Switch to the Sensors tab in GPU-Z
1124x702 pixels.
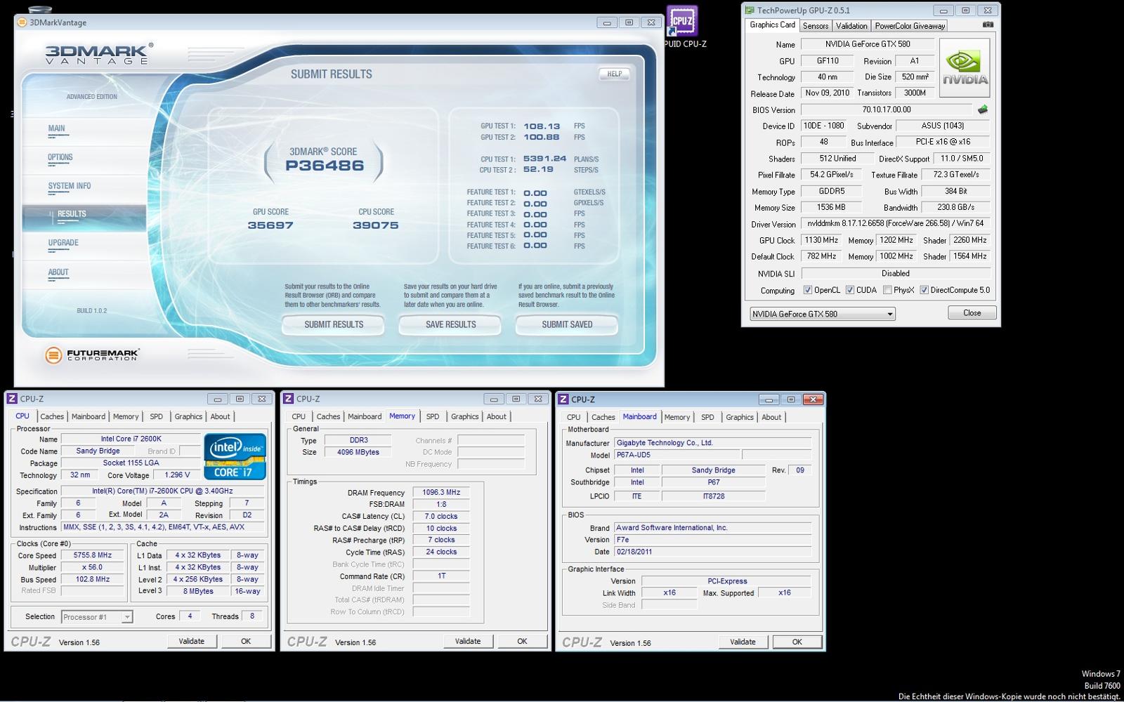coord(816,26)
